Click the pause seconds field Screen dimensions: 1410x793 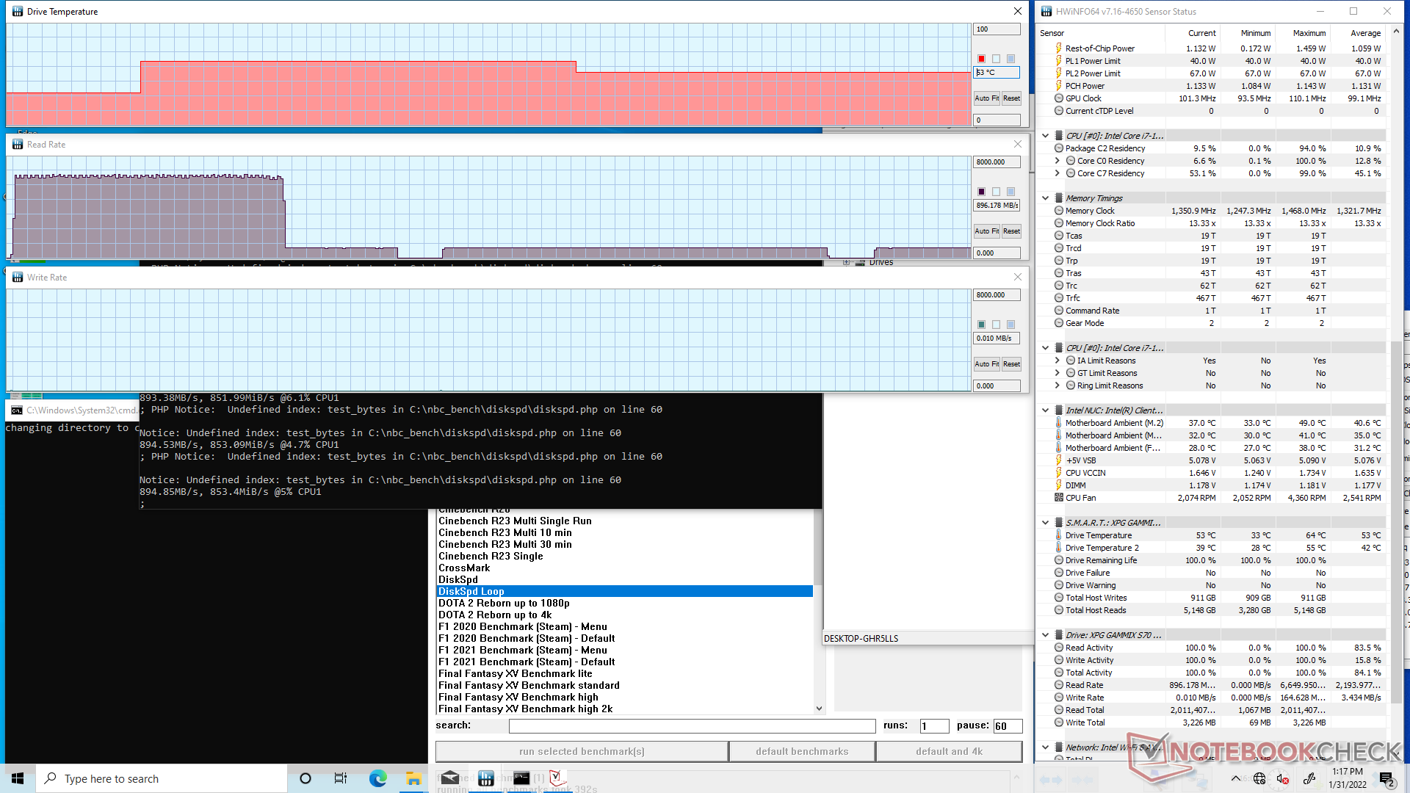coord(1008,726)
